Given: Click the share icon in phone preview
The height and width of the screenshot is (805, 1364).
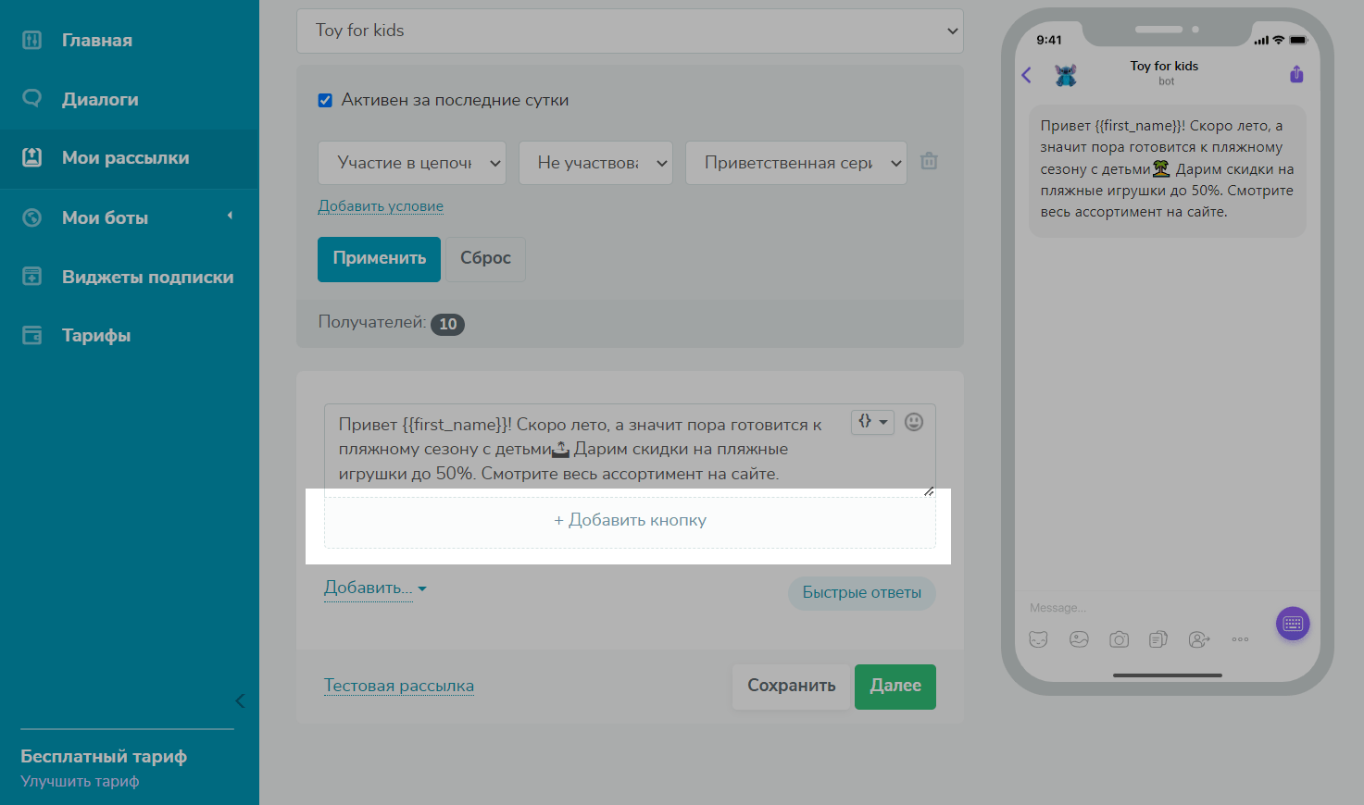Looking at the screenshot, I should [1296, 75].
